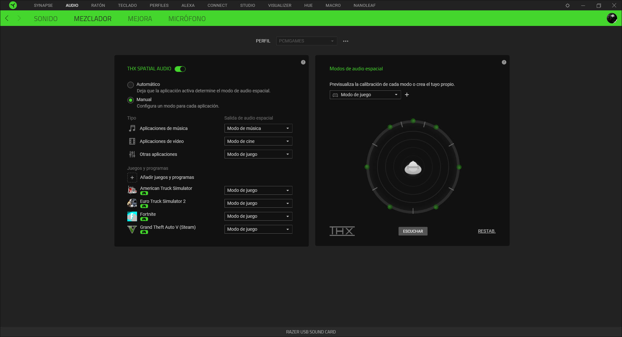Switch to the ALEXA tab
This screenshot has width=622, height=337.
(188, 6)
